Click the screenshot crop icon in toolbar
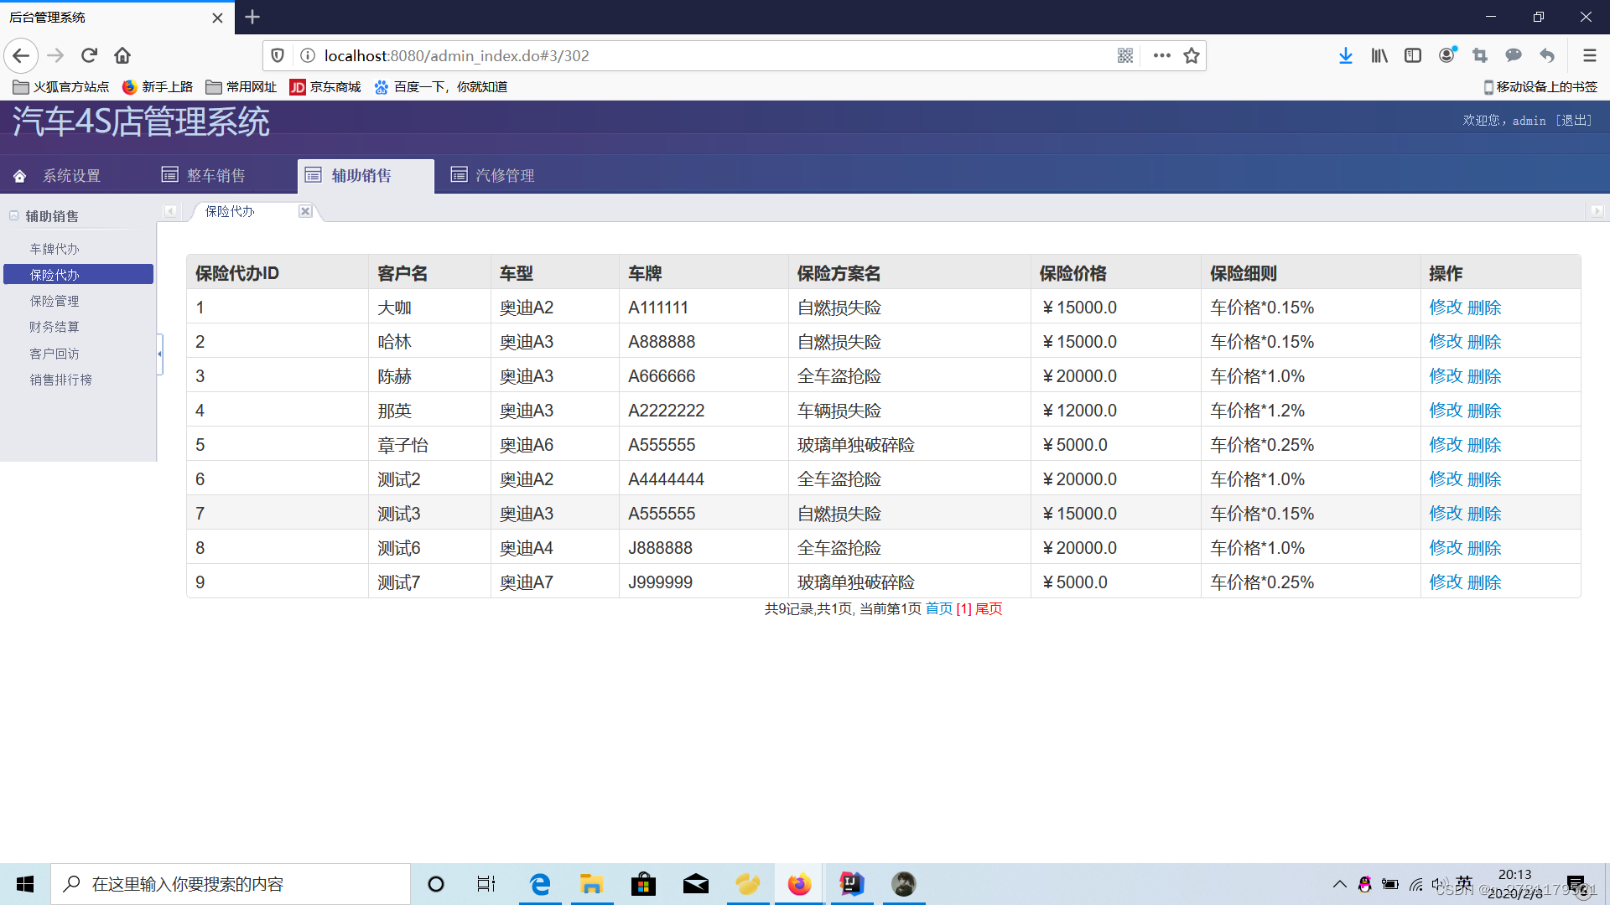This screenshot has width=1610, height=905. coord(1480,55)
